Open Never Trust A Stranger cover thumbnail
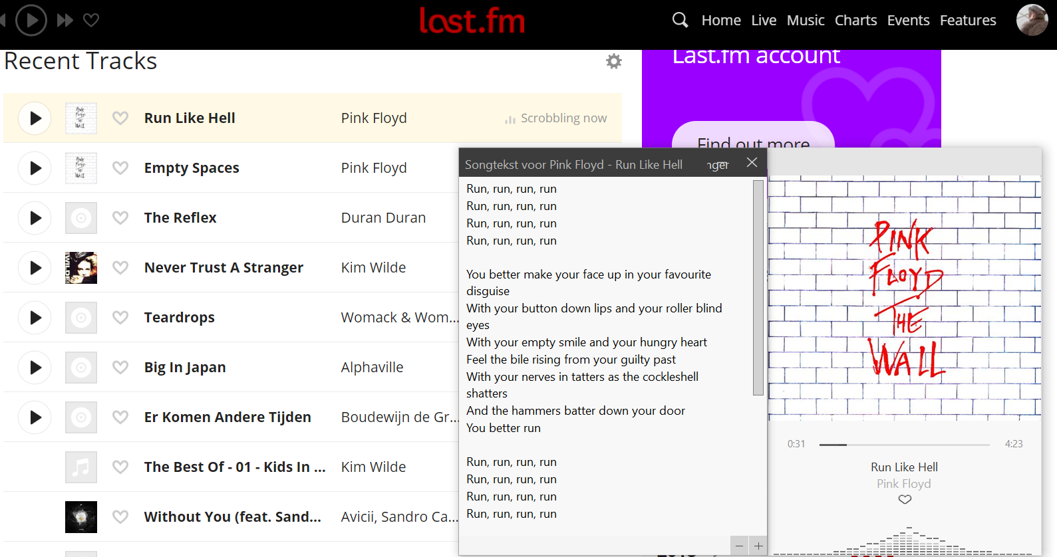This screenshot has height=557, width=1057. coord(81,268)
